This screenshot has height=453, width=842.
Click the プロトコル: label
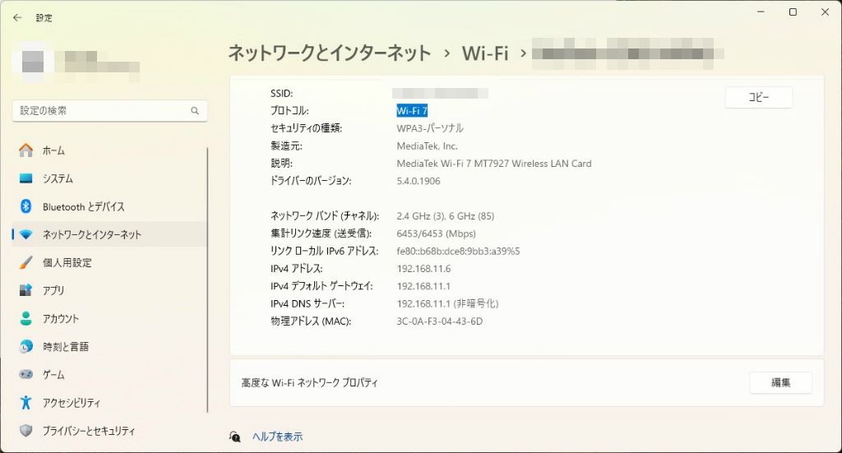pos(289,110)
